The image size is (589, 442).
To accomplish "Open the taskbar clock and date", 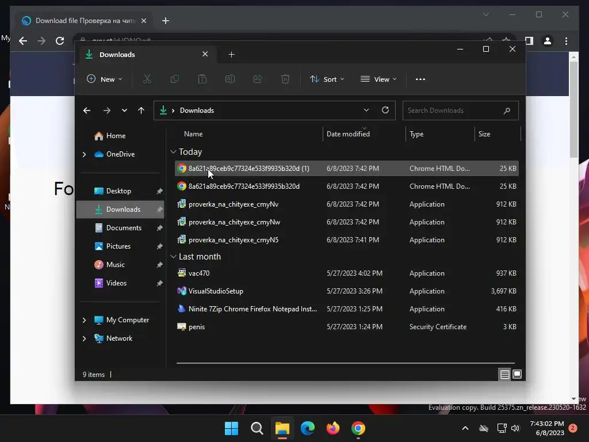I will [x=547, y=428].
